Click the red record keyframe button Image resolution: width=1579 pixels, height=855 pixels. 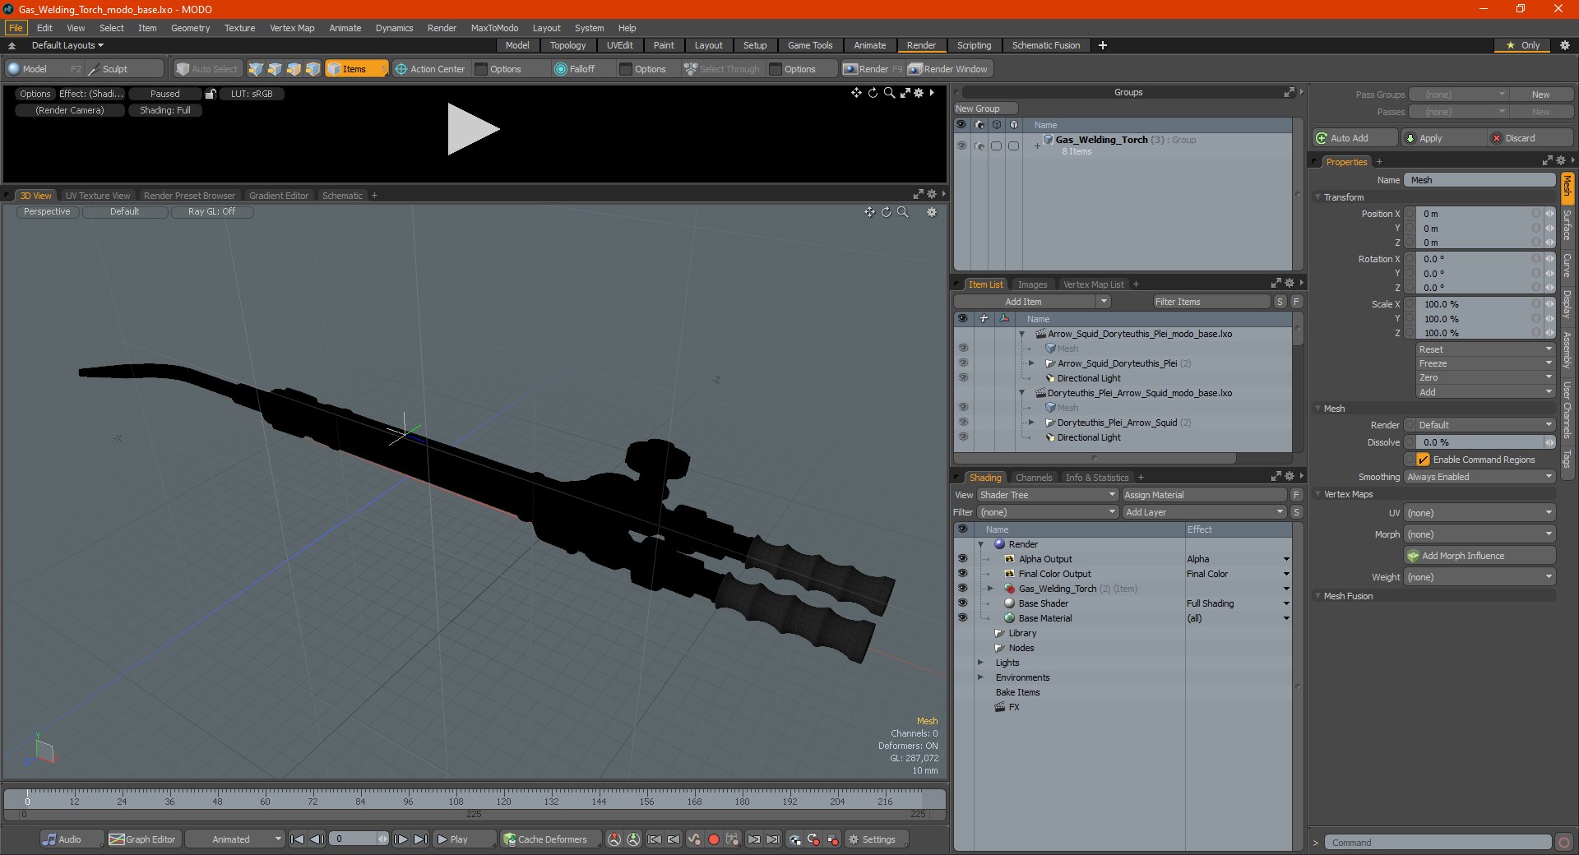point(714,839)
